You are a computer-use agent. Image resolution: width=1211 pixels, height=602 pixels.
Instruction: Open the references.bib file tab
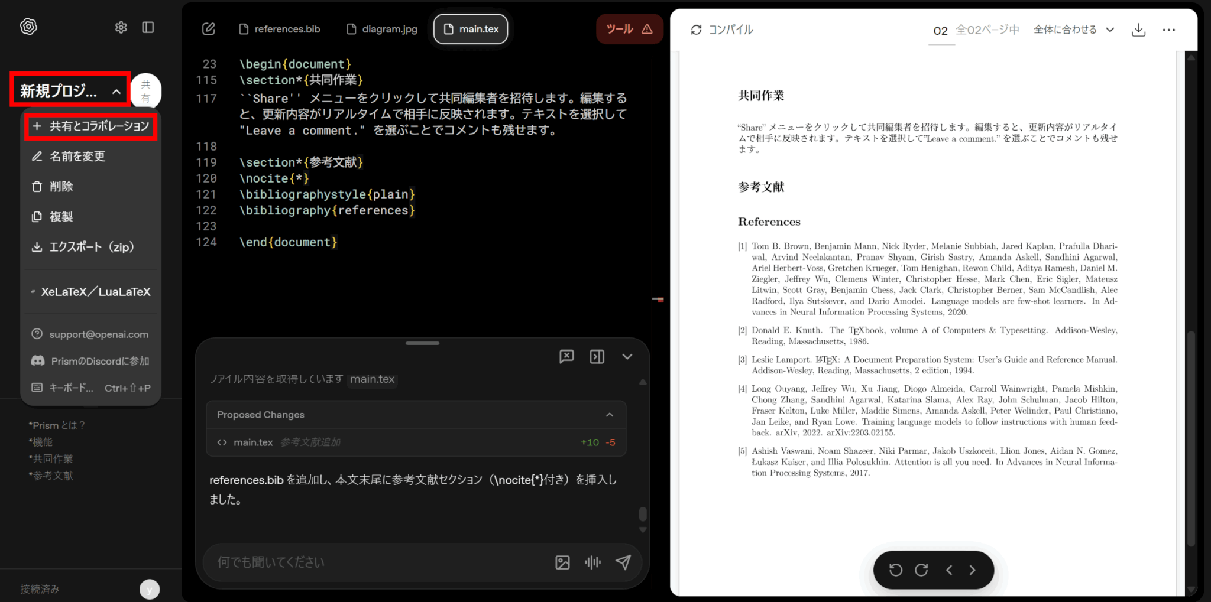point(280,29)
